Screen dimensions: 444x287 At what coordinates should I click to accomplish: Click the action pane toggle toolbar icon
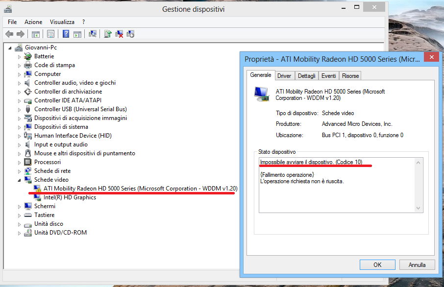pos(77,34)
